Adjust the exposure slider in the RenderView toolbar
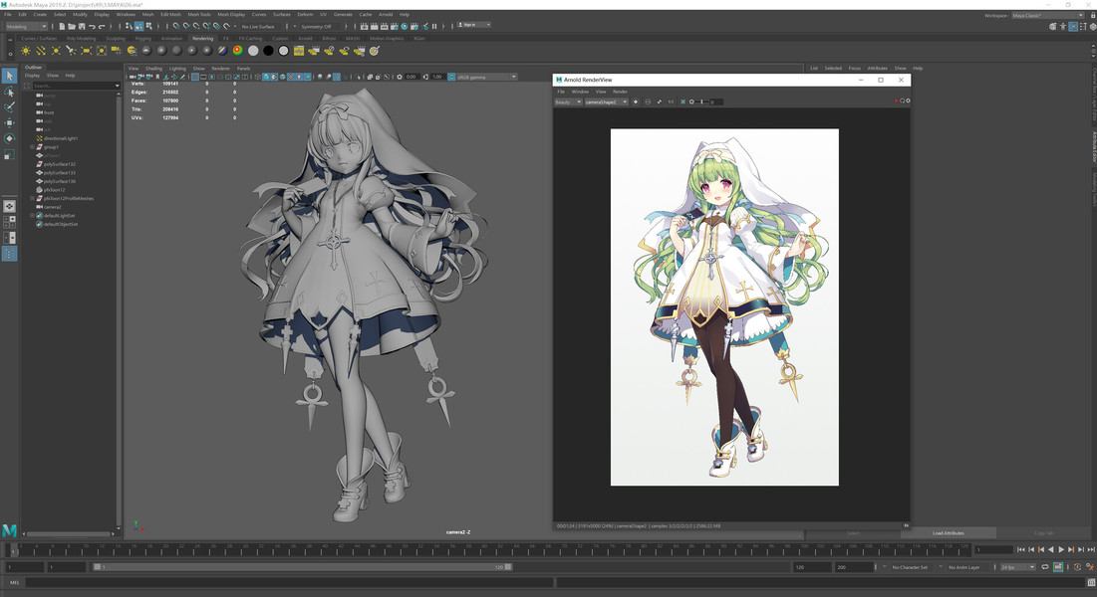This screenshot has height=597, width=1097. pos(701,102)
